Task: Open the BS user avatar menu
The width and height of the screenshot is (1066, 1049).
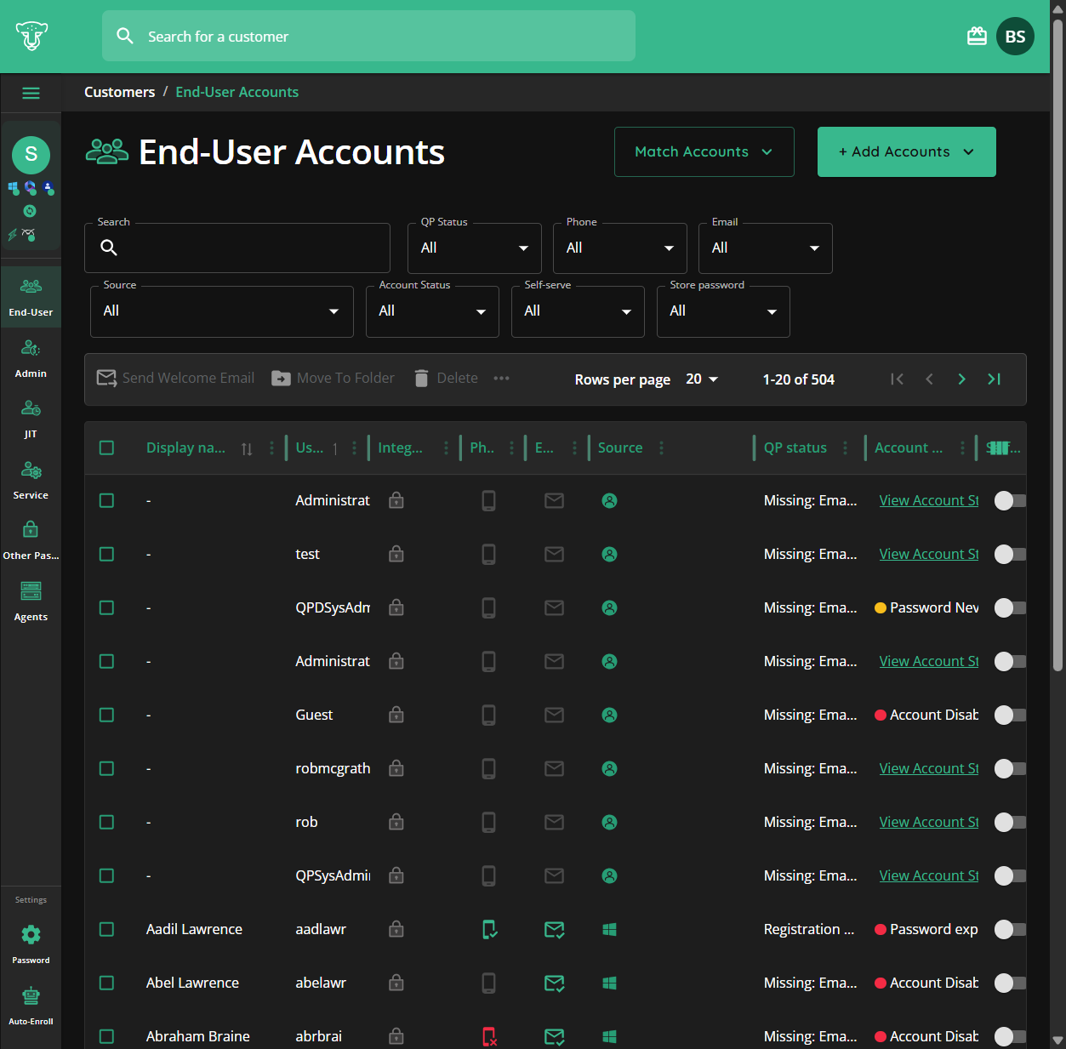Action: pos(1015,37)
